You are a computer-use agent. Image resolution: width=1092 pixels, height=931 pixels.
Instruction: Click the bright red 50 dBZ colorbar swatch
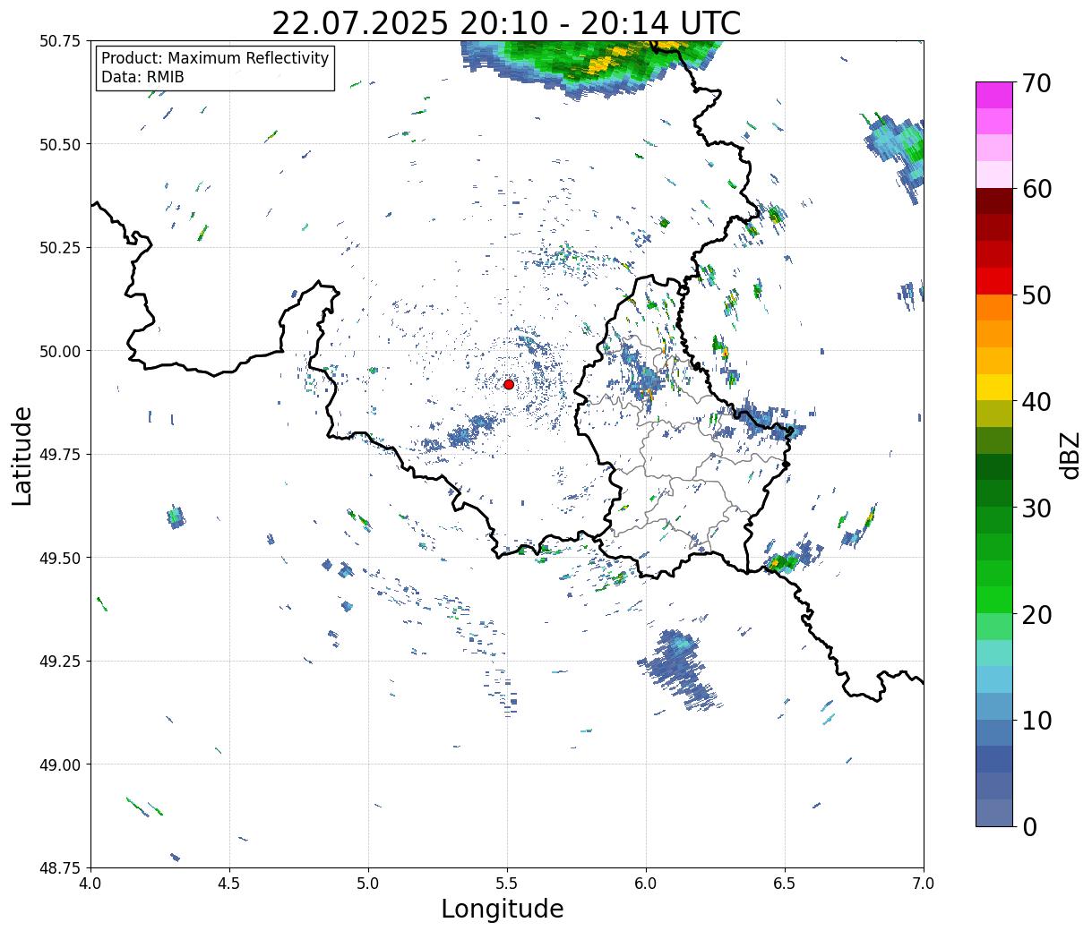993,281
